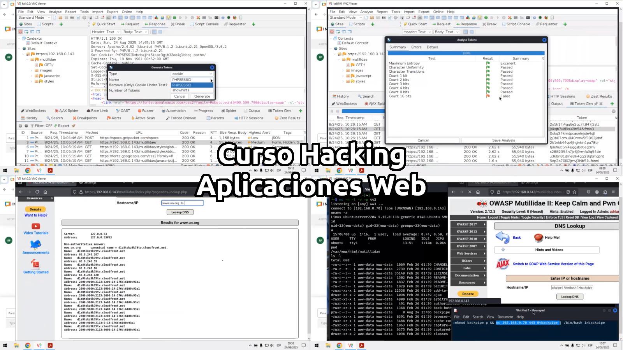Click Toggle Hints in the Mutillidae top menu
623x350 pixels.
pyautogui.click(x=509, y=217)
